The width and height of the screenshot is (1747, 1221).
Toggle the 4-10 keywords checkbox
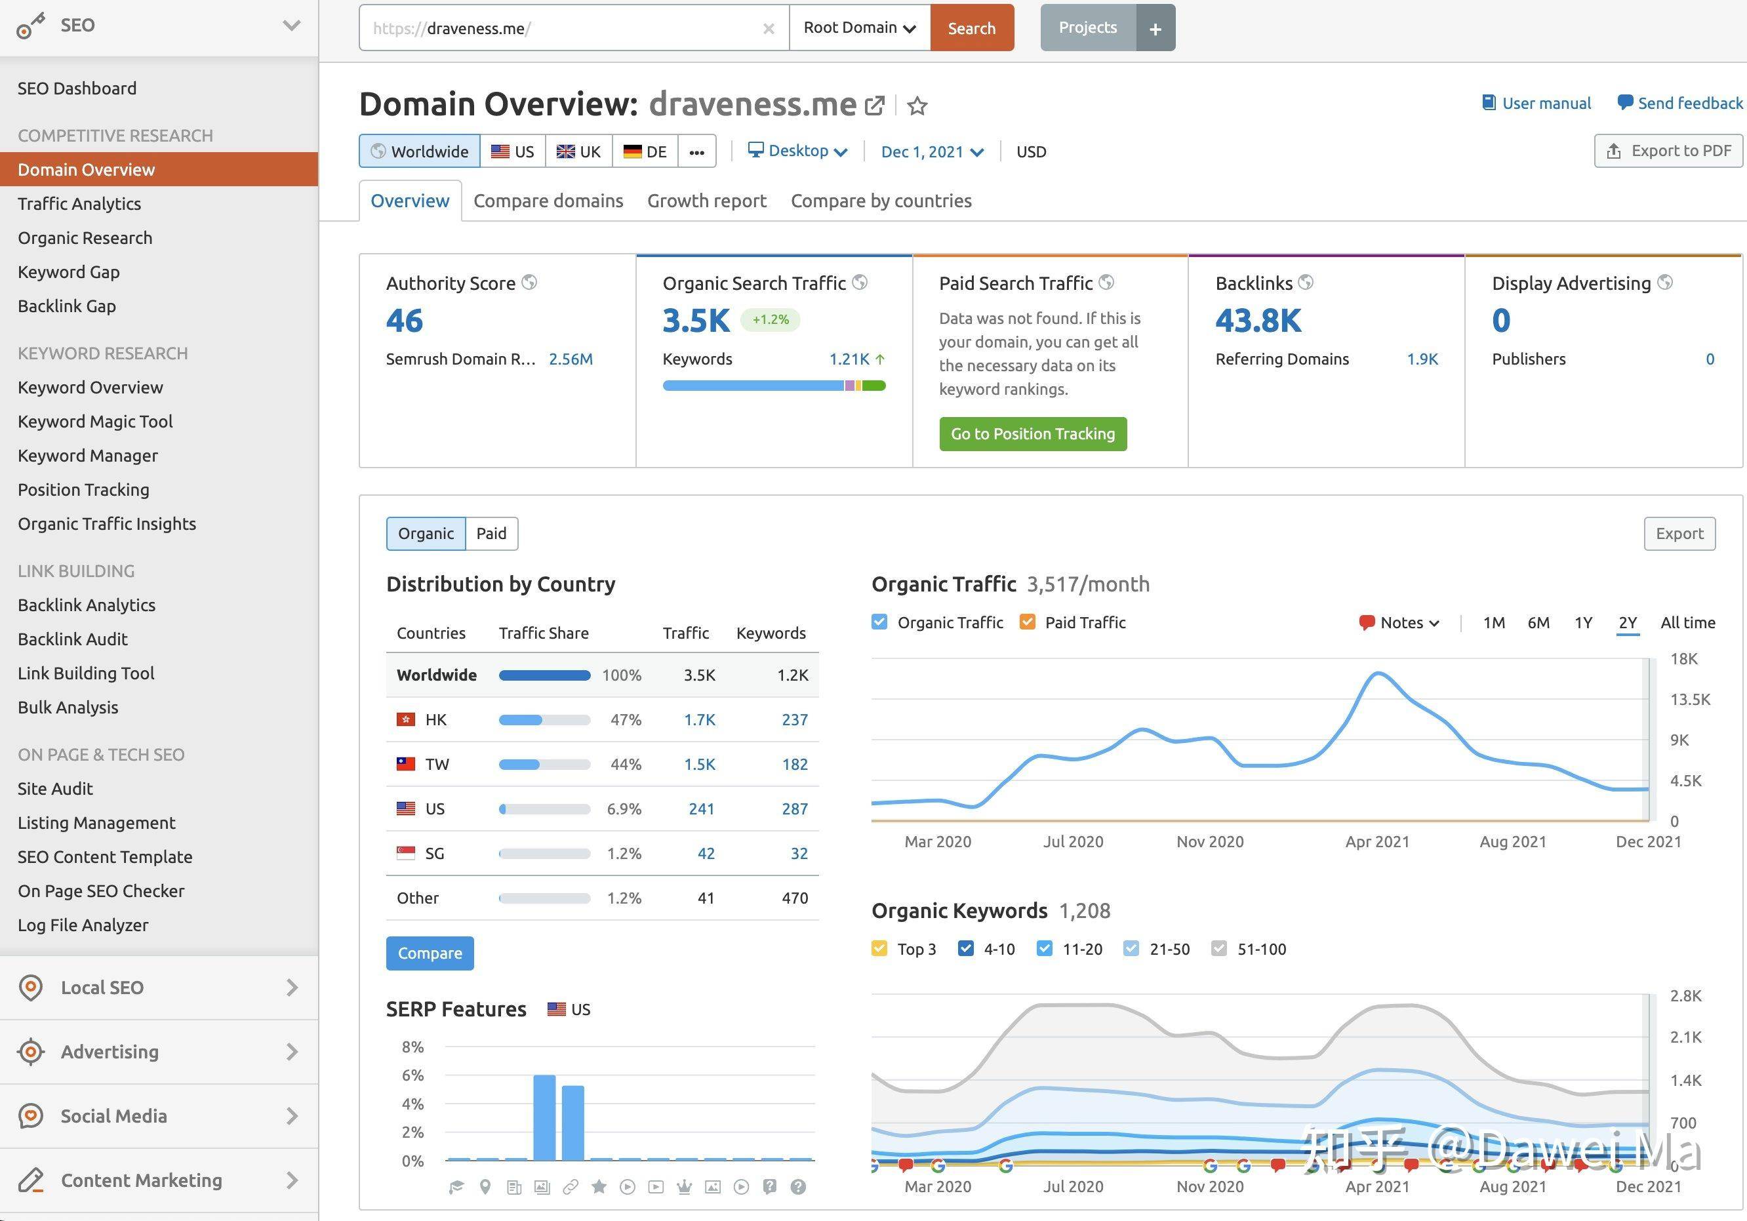point(967,948)
